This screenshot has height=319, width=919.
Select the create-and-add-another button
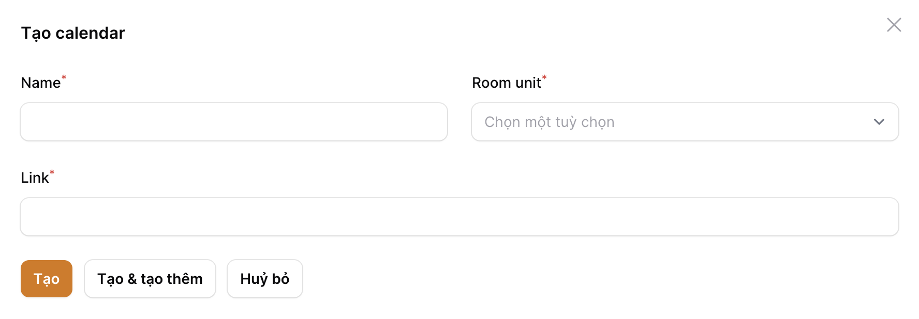click(x=150, y=279)
